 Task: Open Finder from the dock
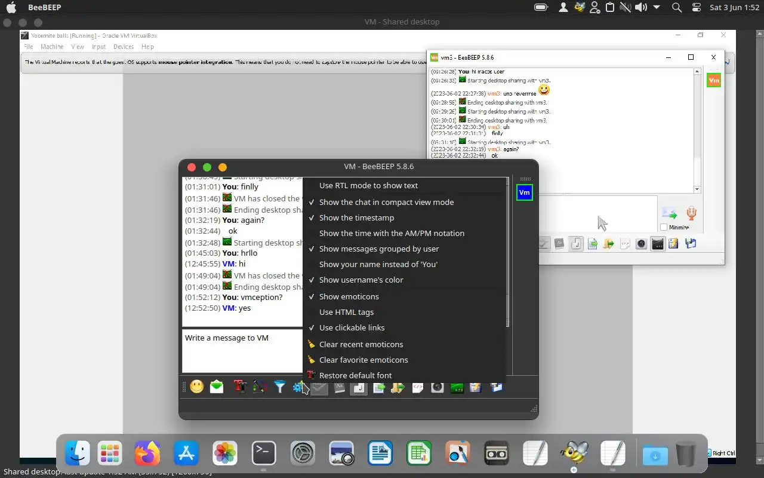tap(78, 453)
